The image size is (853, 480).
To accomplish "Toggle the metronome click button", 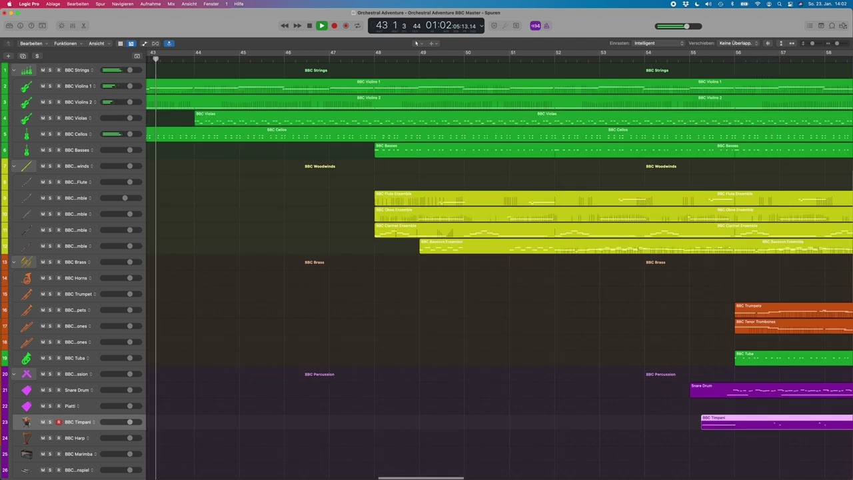I will tap(546, 26).
